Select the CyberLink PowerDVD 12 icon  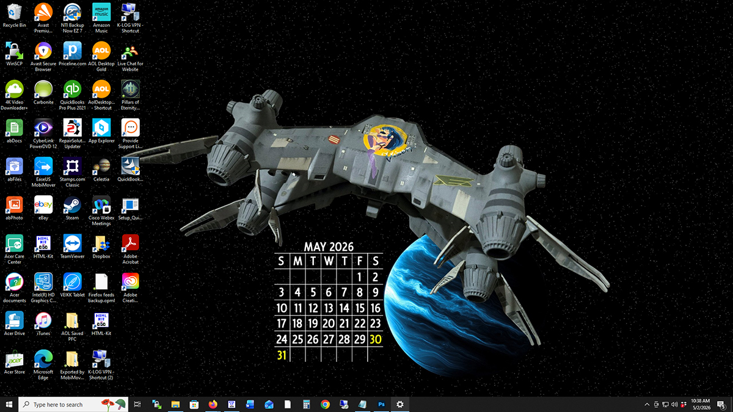[43, 133]
